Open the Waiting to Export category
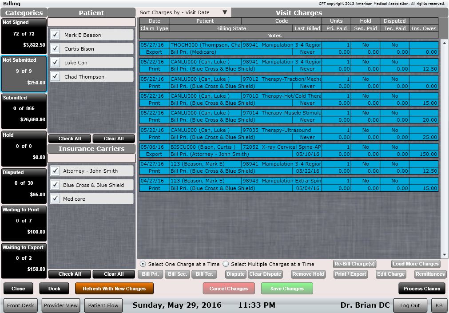The width and height of the screenshot is (449, 313). 24,260
